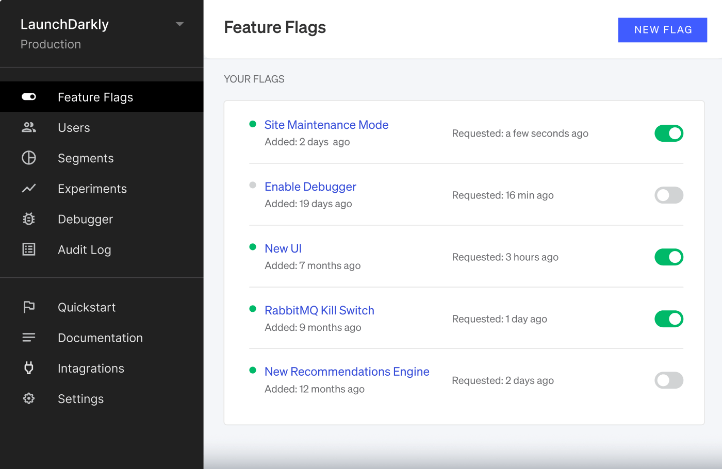Screen dimensions: 722x469
Task: Click 'Requested: 16 min ago' text
Action: pyautogui.click(x=503, y=195)
